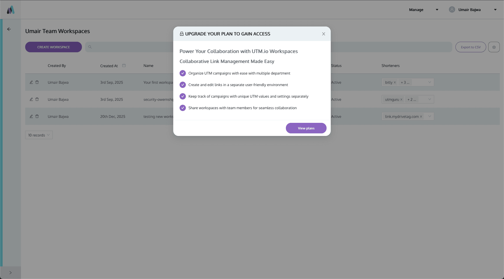Click the '+ 3 ...' shortener overflow tag
Image resolution: width=504 pixels, height=279 pixels.
[x=405, y=82]
